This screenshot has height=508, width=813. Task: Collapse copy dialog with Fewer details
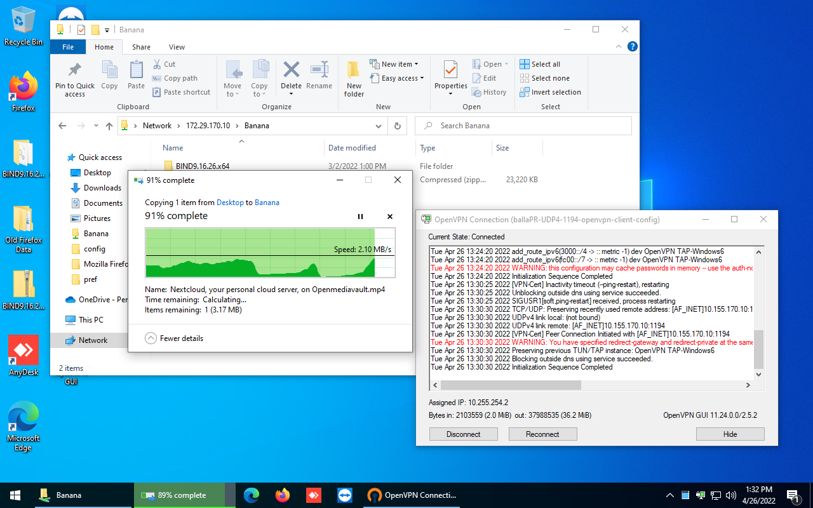[175, 338]
